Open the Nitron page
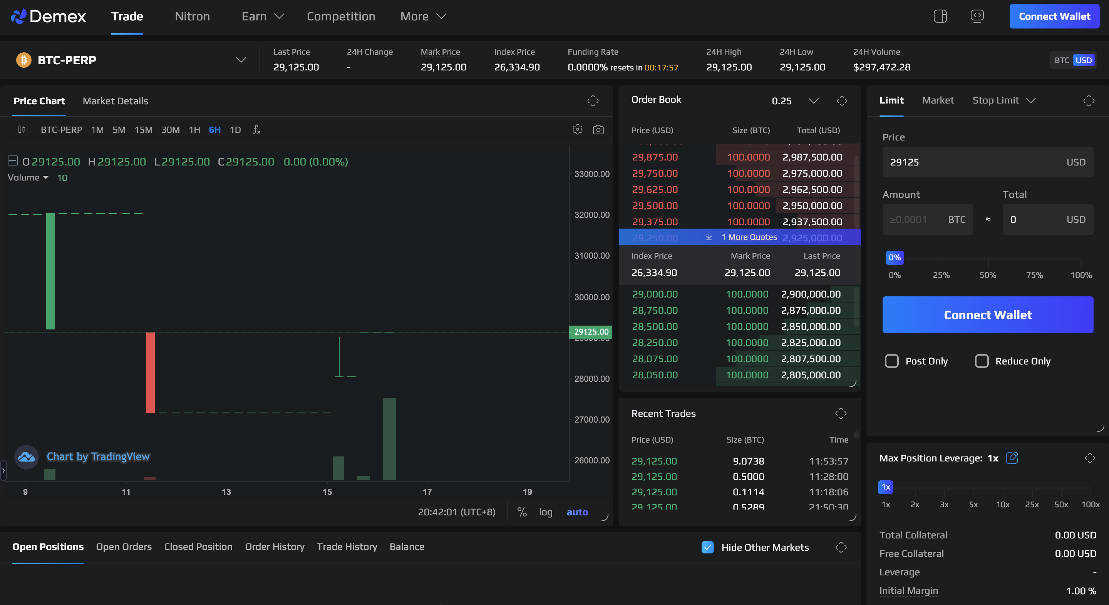Viewport: 1109px width, 605px height. coord(192,16)
